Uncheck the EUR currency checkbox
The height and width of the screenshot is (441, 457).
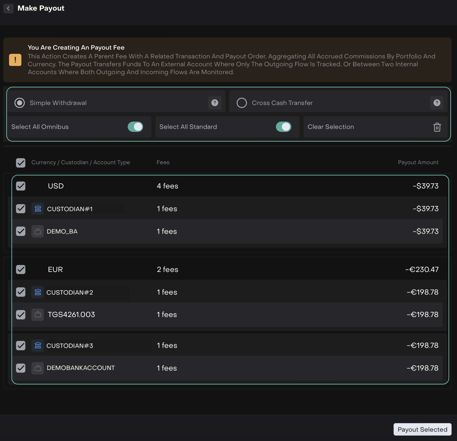point(21,269)
